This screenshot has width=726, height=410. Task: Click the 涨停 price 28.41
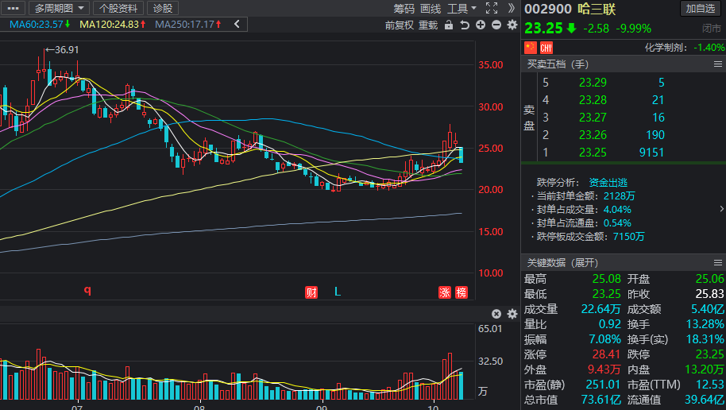click(606, 354)
